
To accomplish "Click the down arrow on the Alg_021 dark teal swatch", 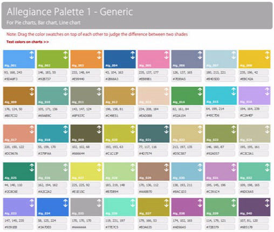I will (x=166, y=132).
